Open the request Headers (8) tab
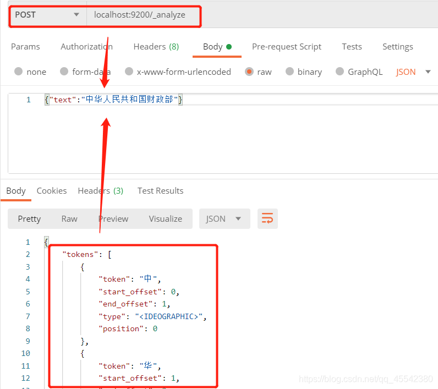This screenshot has height=389, width=438. tap(156, 47)
